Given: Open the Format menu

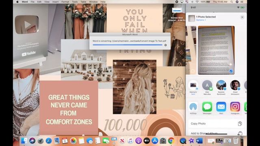Looking at the screenshot, I should click(x=65, y=2).
